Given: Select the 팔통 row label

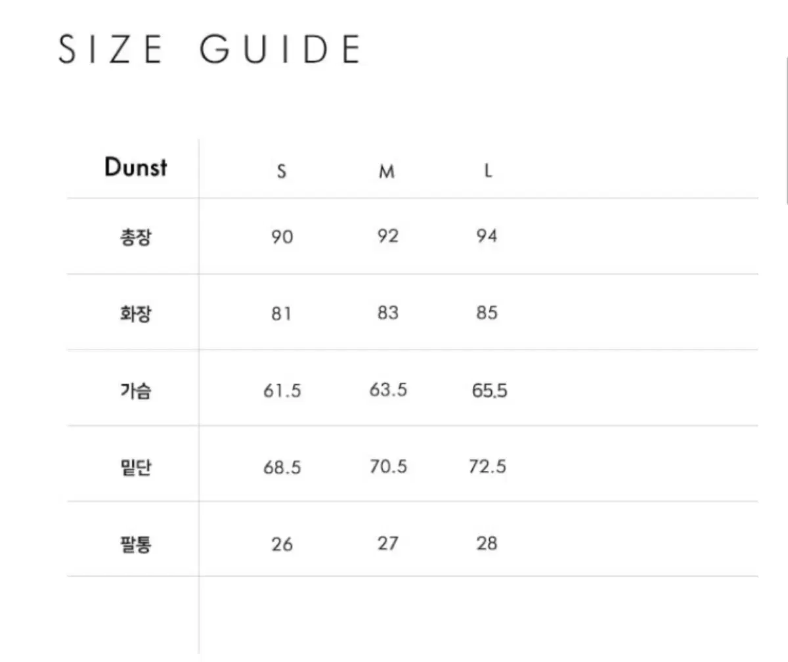Looking at the screenshot, I should [136, 544].
